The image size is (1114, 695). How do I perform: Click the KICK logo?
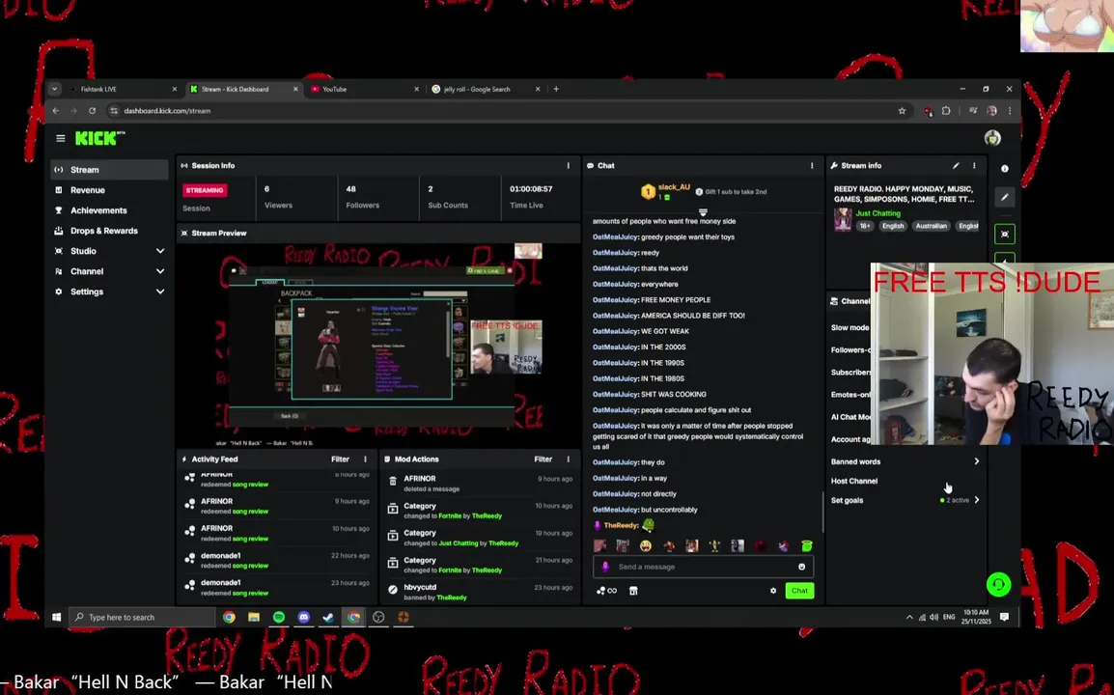[99, 138]
